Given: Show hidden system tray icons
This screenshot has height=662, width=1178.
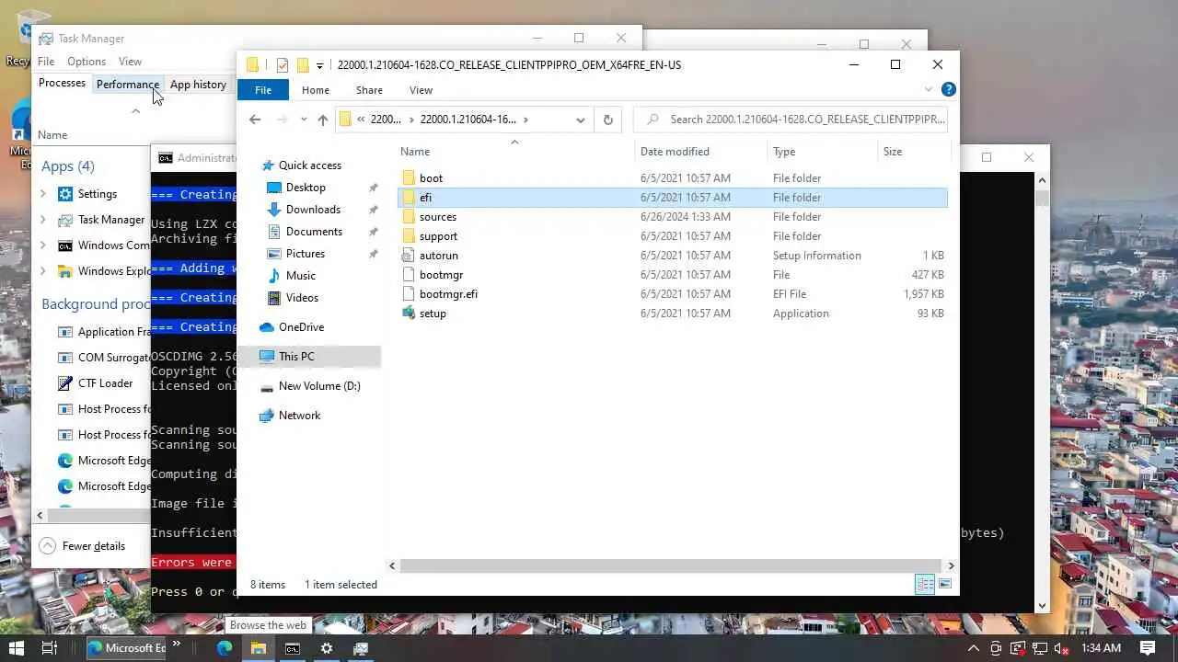Looking at the screenshot, I should tap(974, 648).
